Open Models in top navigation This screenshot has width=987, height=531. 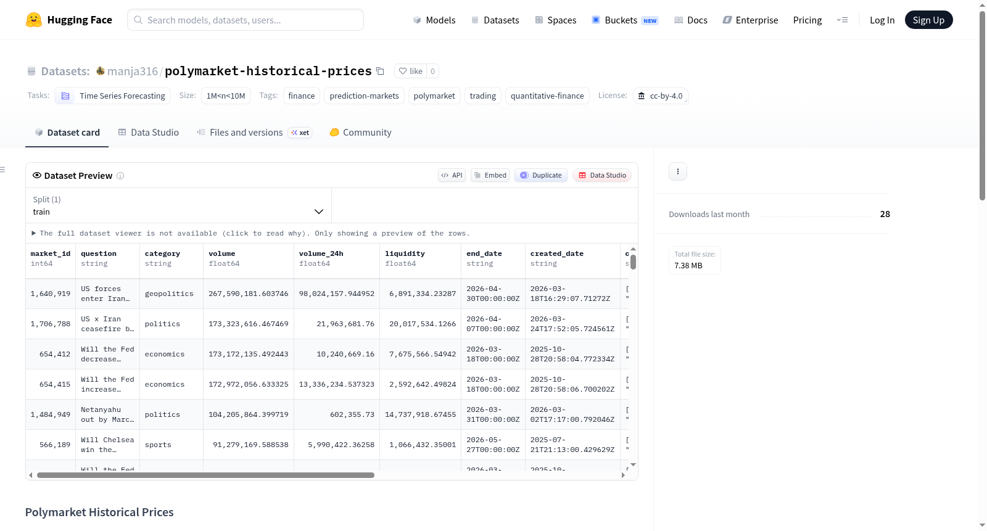(434, 20)
